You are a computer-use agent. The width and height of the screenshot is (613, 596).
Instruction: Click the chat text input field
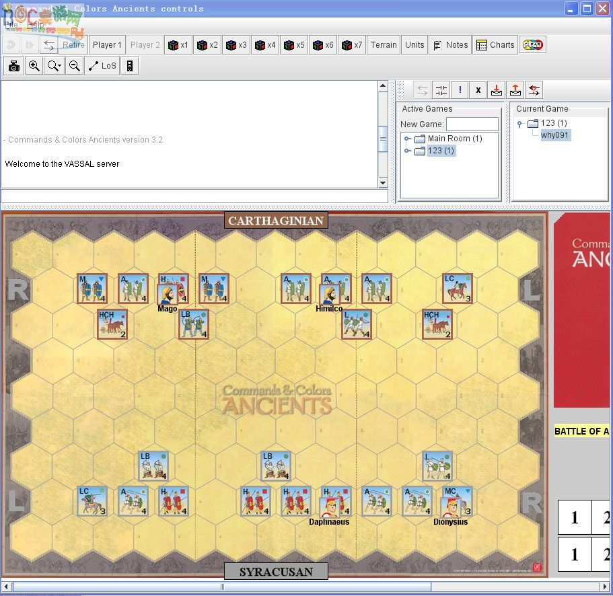tap(194, 196)
